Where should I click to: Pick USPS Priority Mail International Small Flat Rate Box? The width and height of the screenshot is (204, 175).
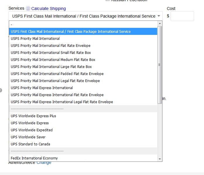coord(83,52)
